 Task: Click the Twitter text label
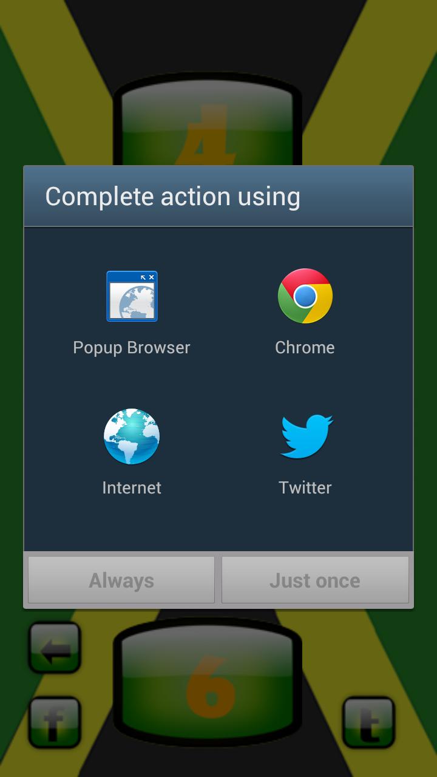[x=305, y=487]
